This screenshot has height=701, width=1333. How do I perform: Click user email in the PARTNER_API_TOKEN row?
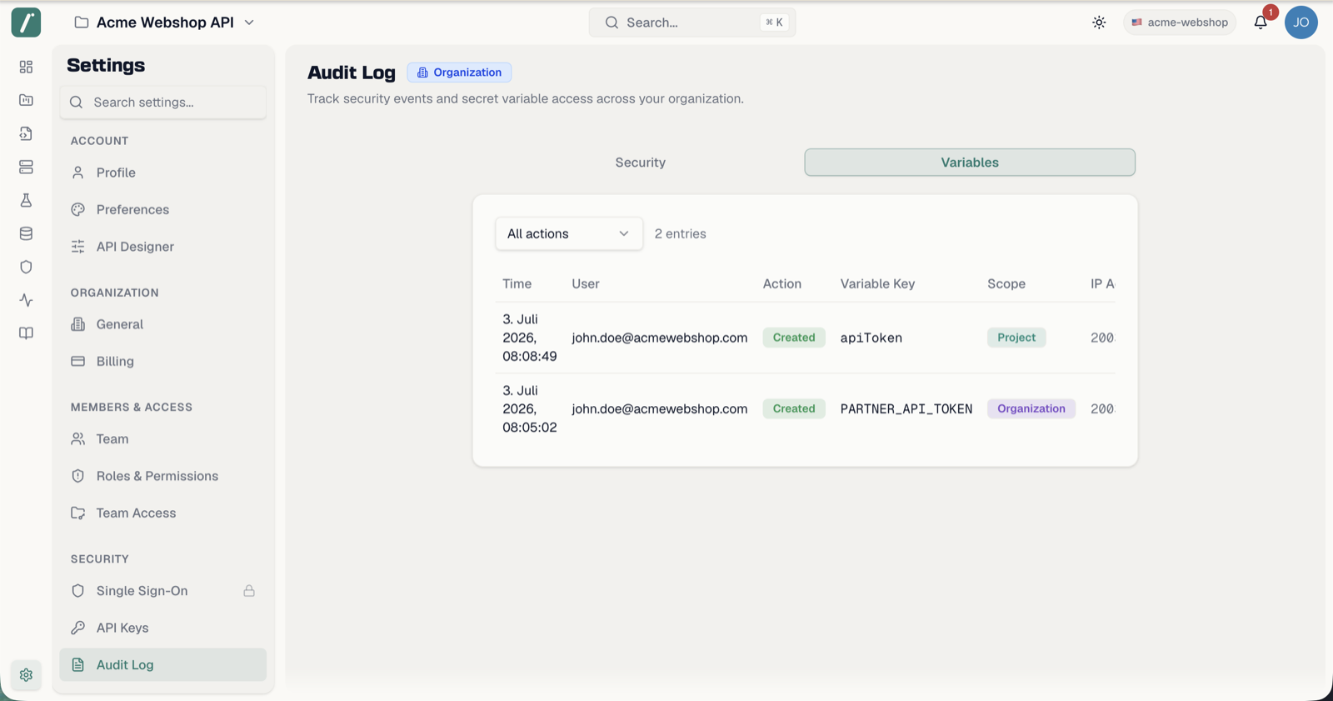[x=660, y=408]
